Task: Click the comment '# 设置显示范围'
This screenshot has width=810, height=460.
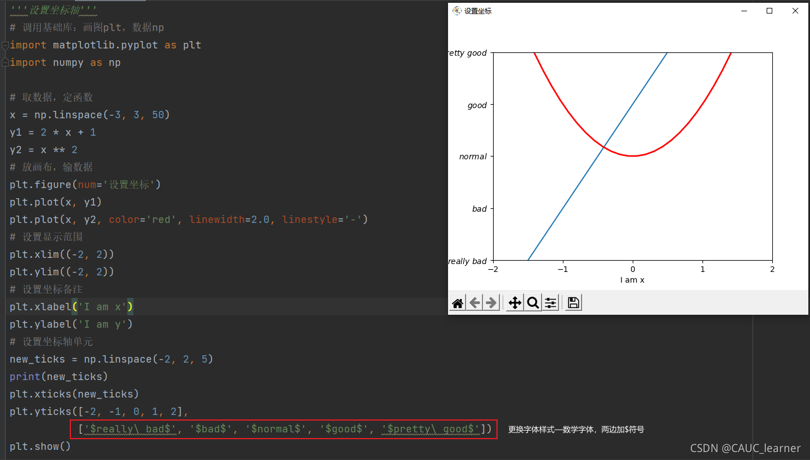Action: [x=46, y=237]
